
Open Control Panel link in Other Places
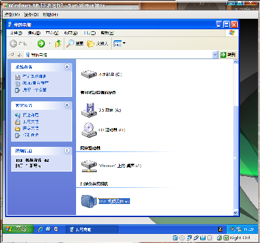pyautogui.click(x=31, y=134)
